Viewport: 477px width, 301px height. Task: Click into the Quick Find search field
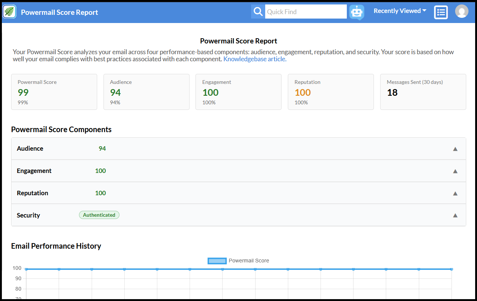(306, 12)
